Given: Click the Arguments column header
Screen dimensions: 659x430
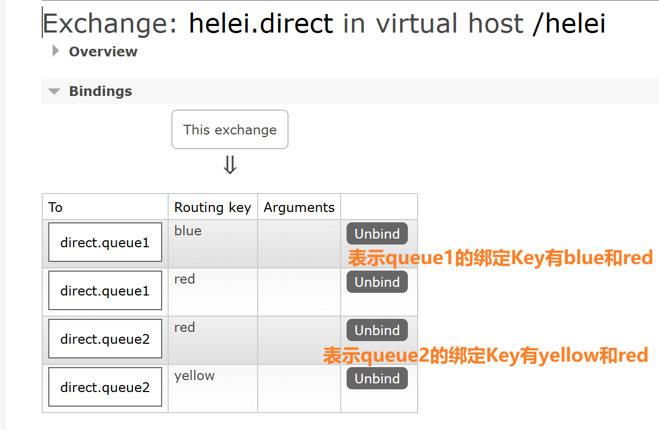Looking at the screenshot, I should 299,207.
